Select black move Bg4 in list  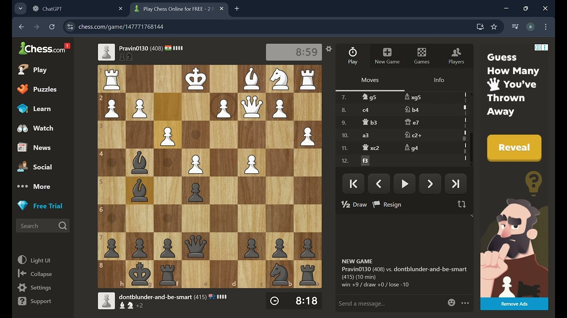point(412,148)
